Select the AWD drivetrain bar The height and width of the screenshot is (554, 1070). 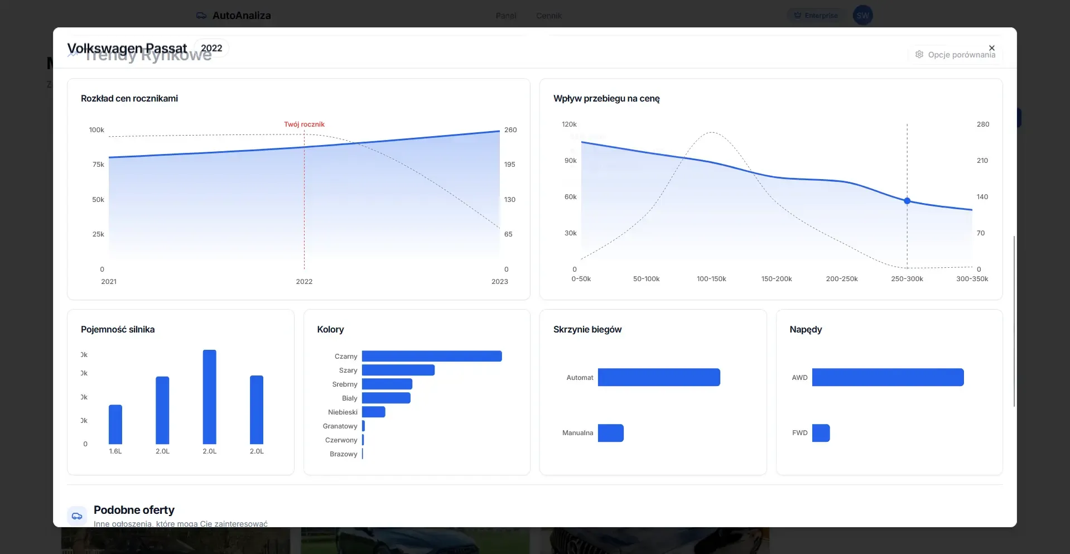[x=888, y=377]
